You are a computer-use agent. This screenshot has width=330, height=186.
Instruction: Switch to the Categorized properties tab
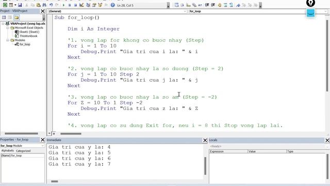(x=23, y=151)
